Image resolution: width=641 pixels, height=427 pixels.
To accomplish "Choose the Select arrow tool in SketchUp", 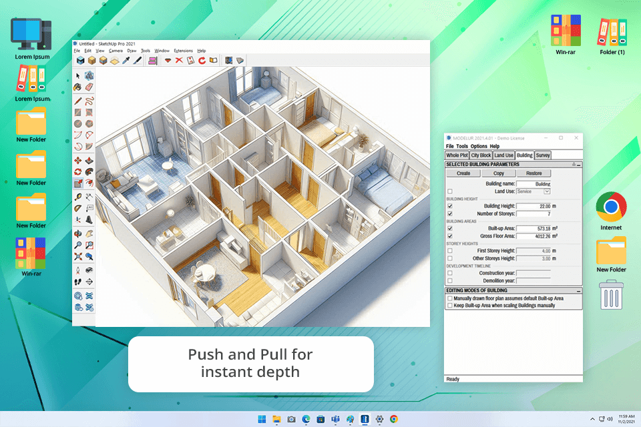I will coord(78,75).
